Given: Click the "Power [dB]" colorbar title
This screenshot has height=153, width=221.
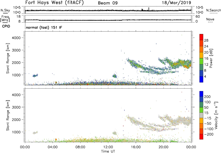Looking at the screenshot, I should pos(211,58).
